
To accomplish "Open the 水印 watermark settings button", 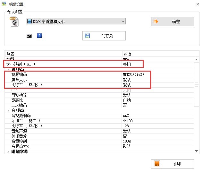I will tap(173, 164).
